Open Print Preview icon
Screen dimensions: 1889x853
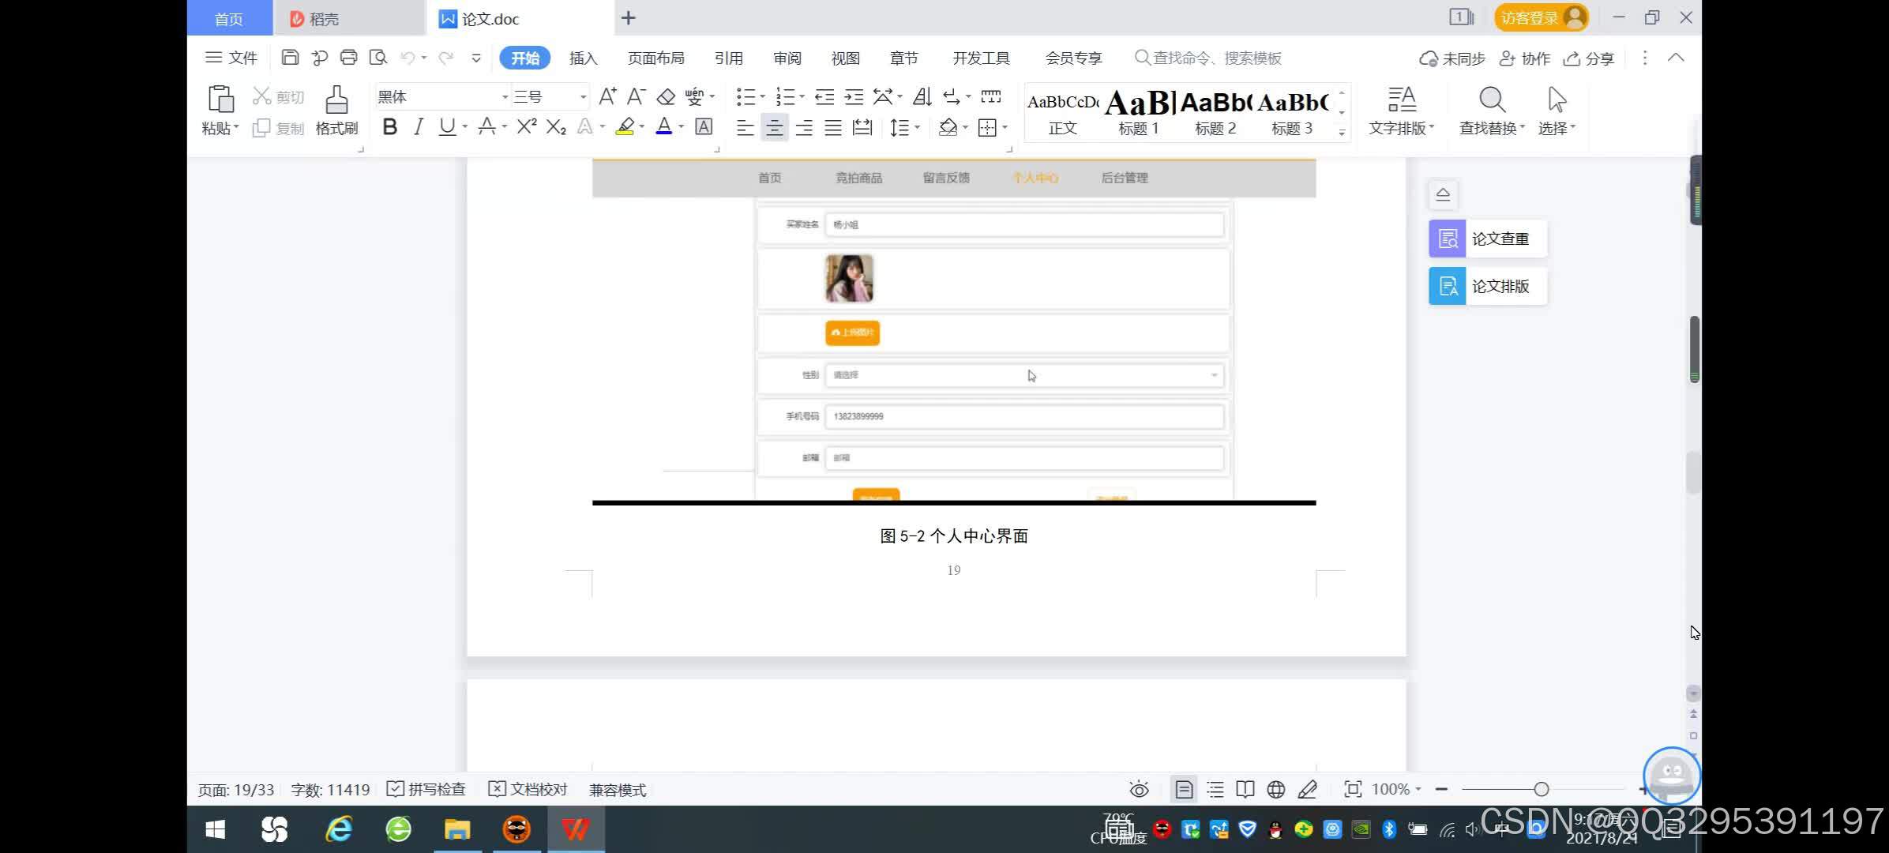(x=378, y=58)
